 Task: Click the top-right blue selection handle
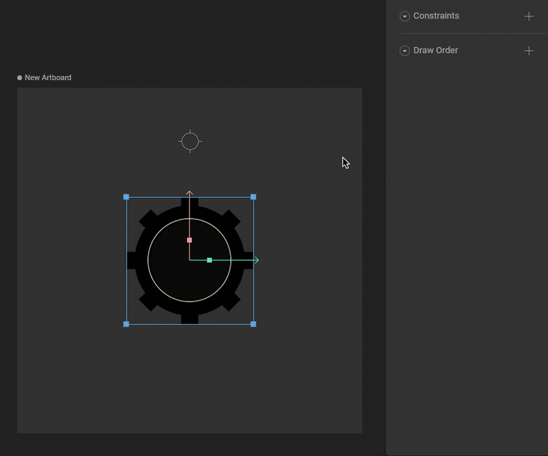[x=254, y=197]
